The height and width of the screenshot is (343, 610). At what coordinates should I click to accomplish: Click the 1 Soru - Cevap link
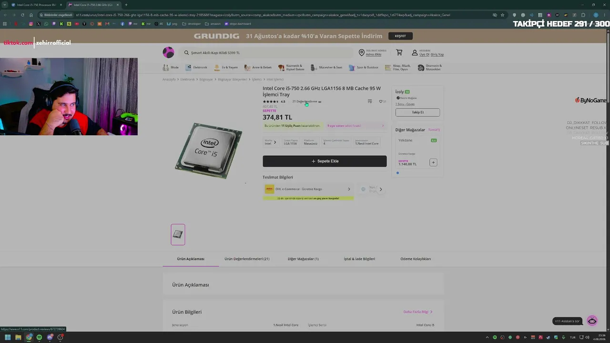(405, 104)
